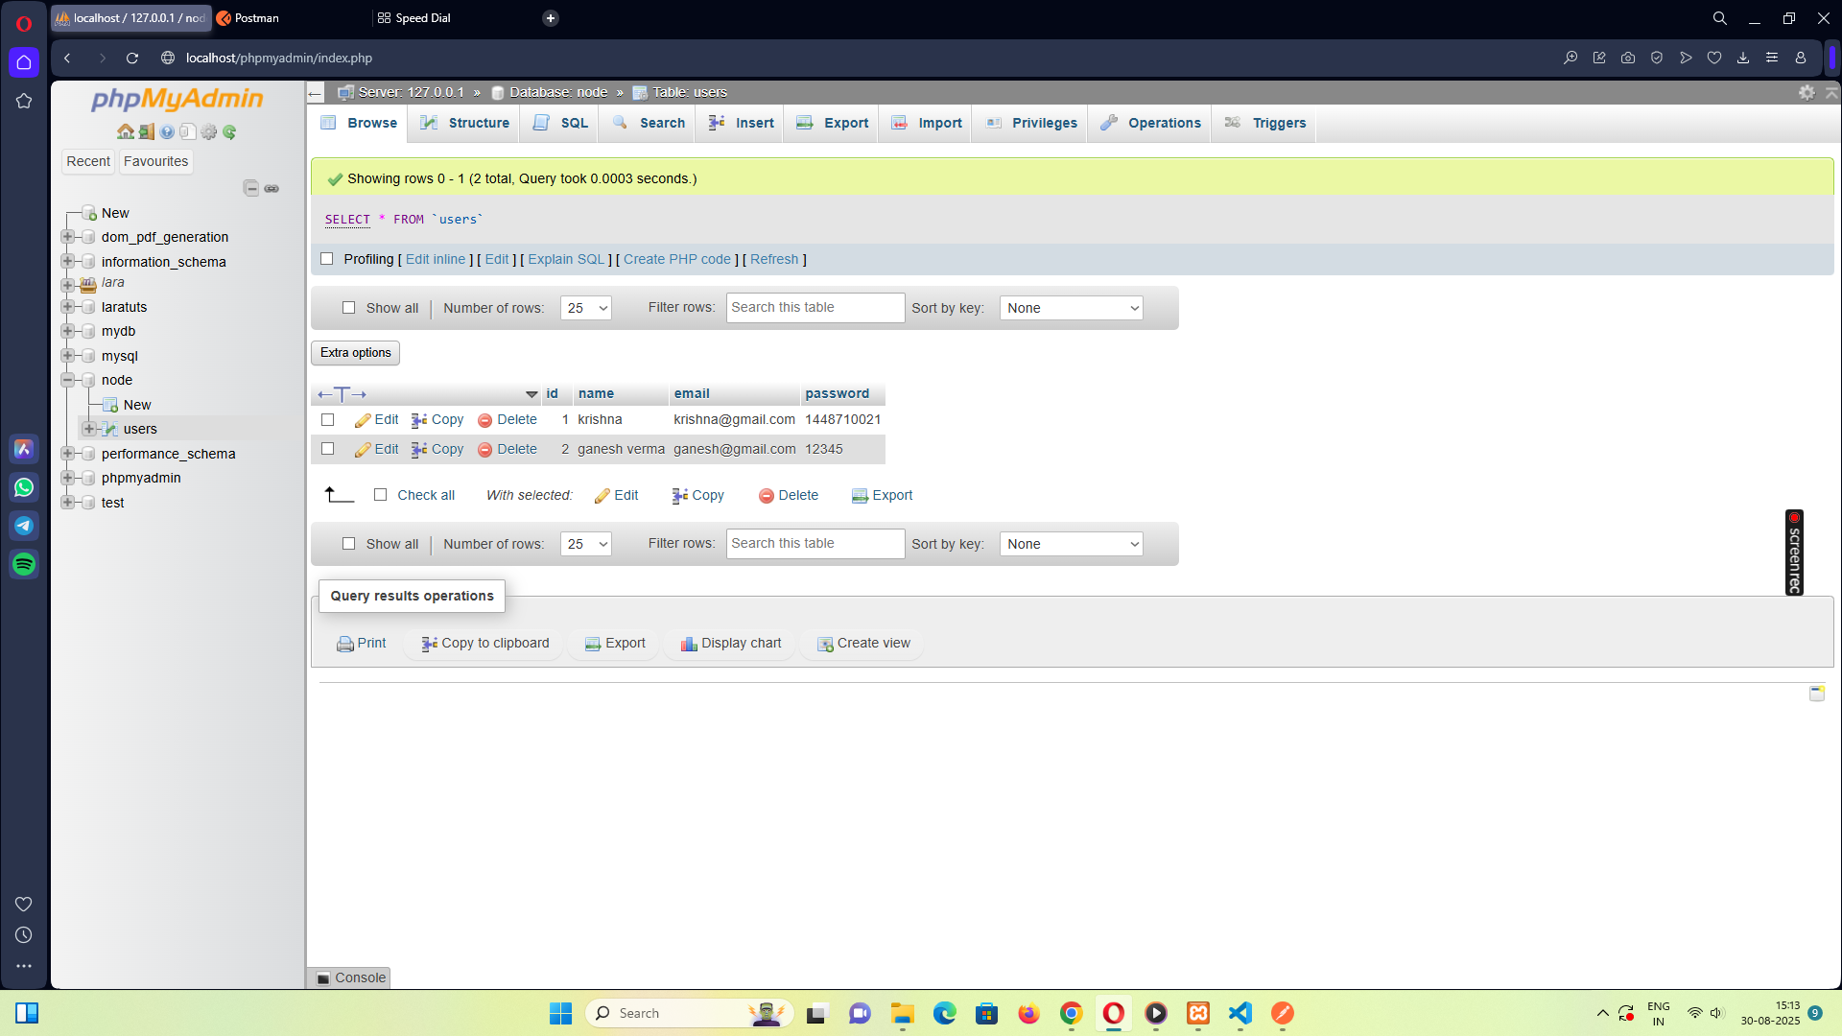Click Copy icon for krishna row
Screen dimensions: 1842x1036
point(419,420)
